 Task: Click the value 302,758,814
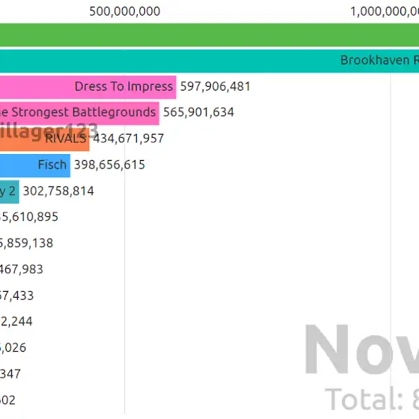coord(58,191)
